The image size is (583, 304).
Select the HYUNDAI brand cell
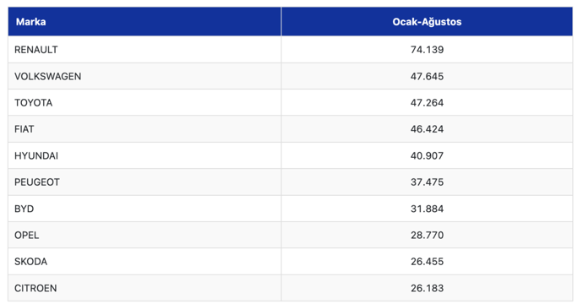144,155
